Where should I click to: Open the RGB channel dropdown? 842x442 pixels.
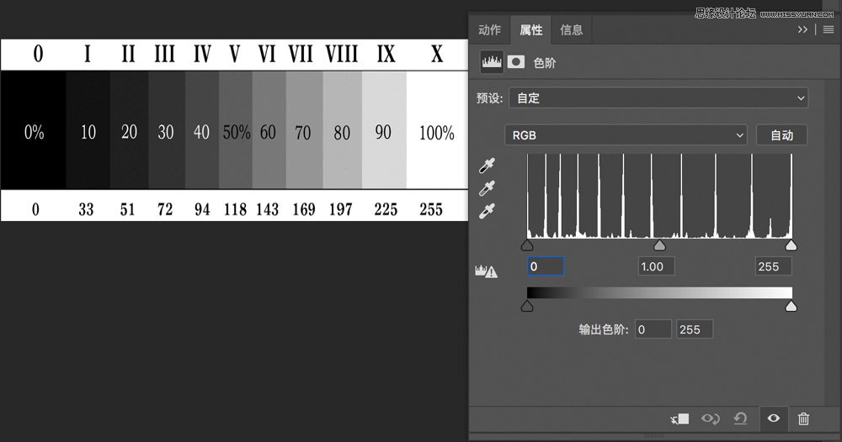(626, 134)
